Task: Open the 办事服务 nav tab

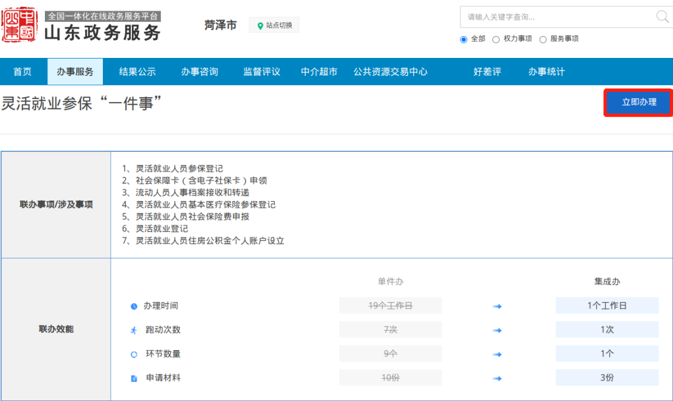Action: [x=75, y=72]
